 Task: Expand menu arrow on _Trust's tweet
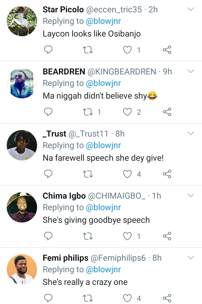click(191, 133)
